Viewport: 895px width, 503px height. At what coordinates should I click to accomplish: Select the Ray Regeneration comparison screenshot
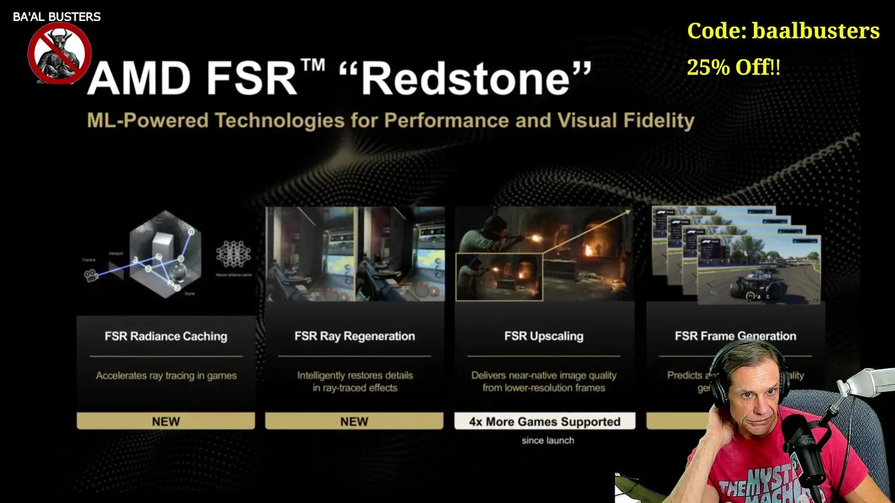coord(355,254)
